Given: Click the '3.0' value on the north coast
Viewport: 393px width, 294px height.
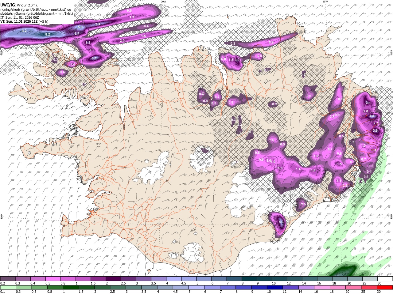Looking at the screenshot, I should click(x=237, y=60).
